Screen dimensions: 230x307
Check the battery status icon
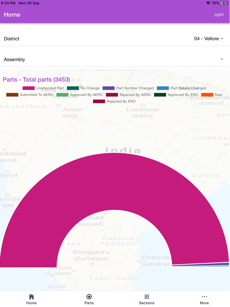tap(224, 3)
